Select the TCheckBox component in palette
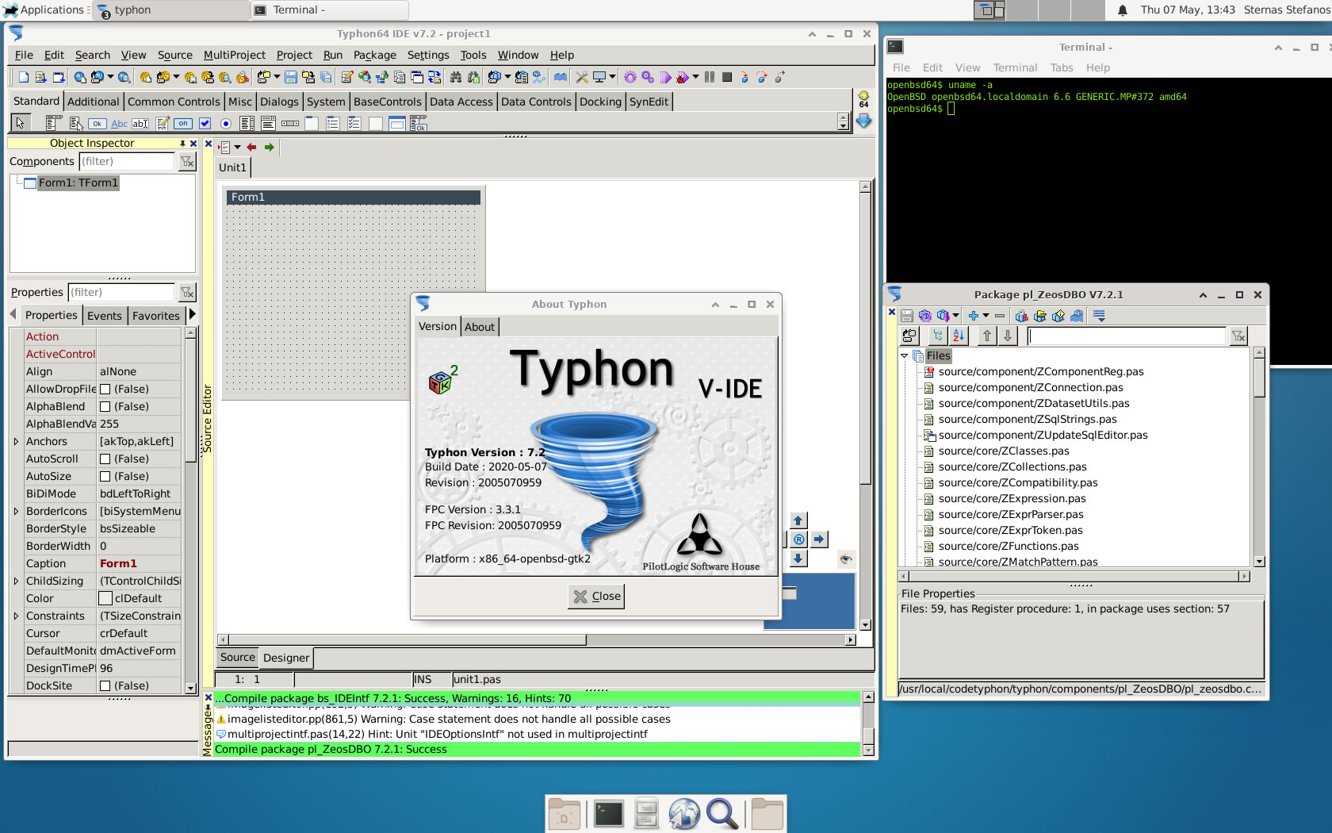 [x=205, y=123]
